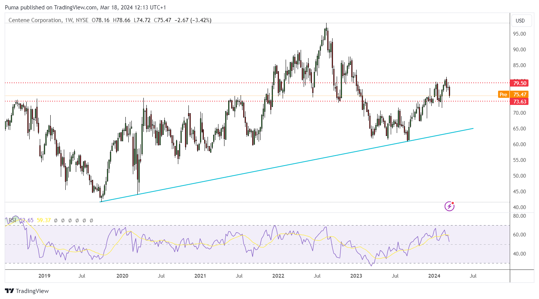Select the orange Pre 75.47 price tag
Image resolution: width=539 pixels, height=299 pixels.
(x=513, y=94)
